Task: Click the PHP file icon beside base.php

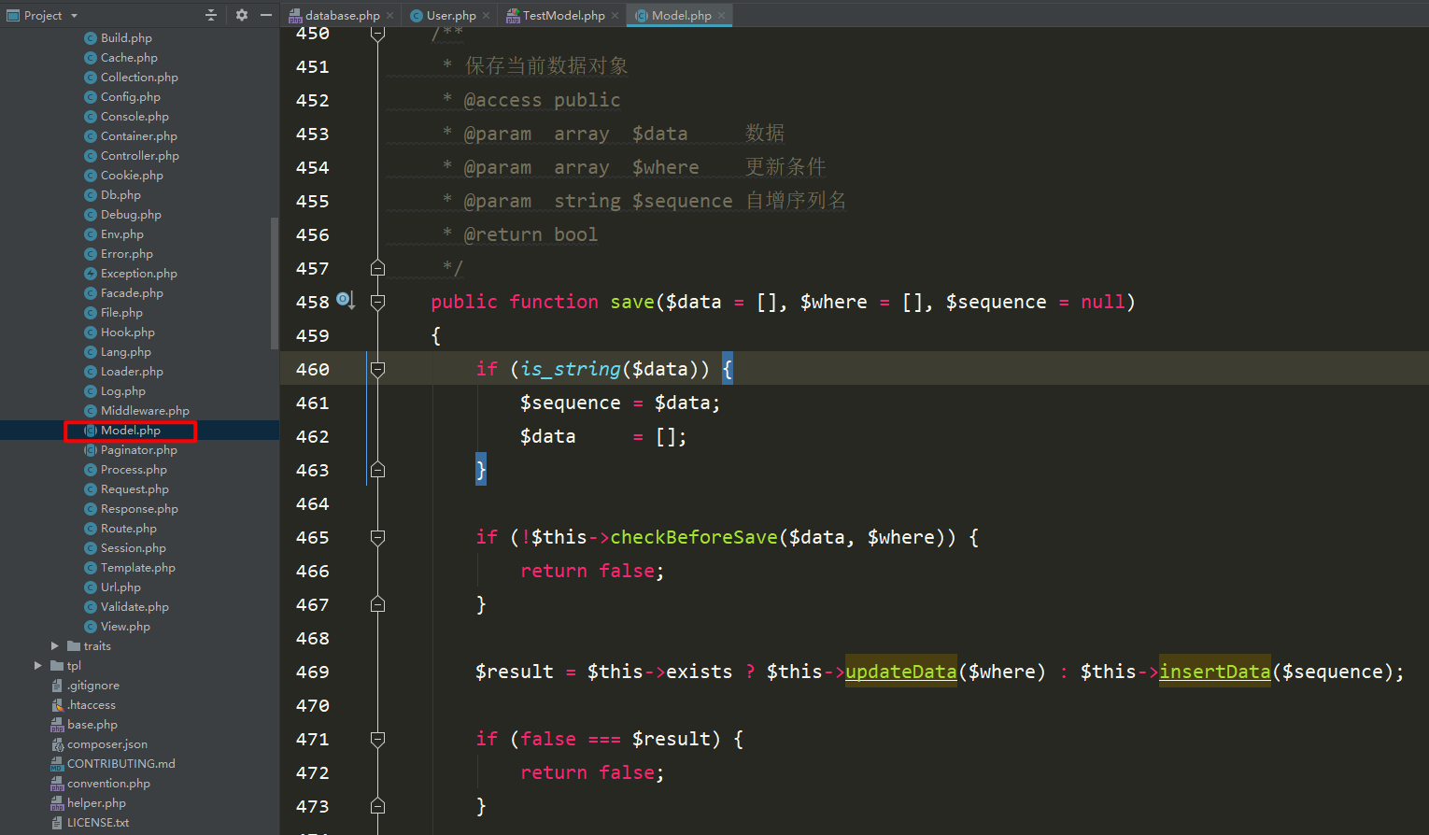Action: pyautogui.click(x=57, y=725)
